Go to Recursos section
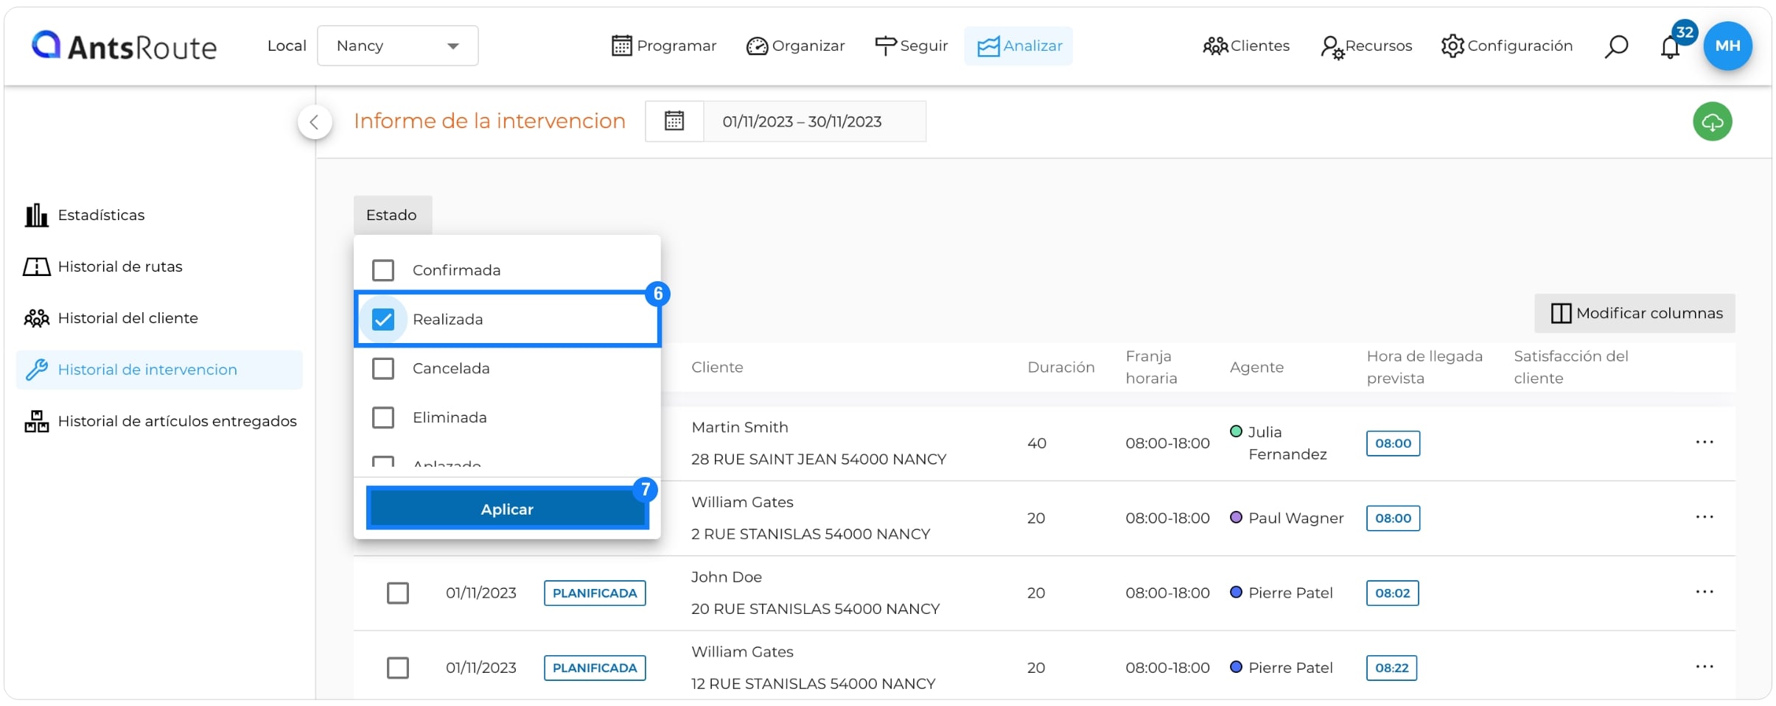 pos(1366,46)
